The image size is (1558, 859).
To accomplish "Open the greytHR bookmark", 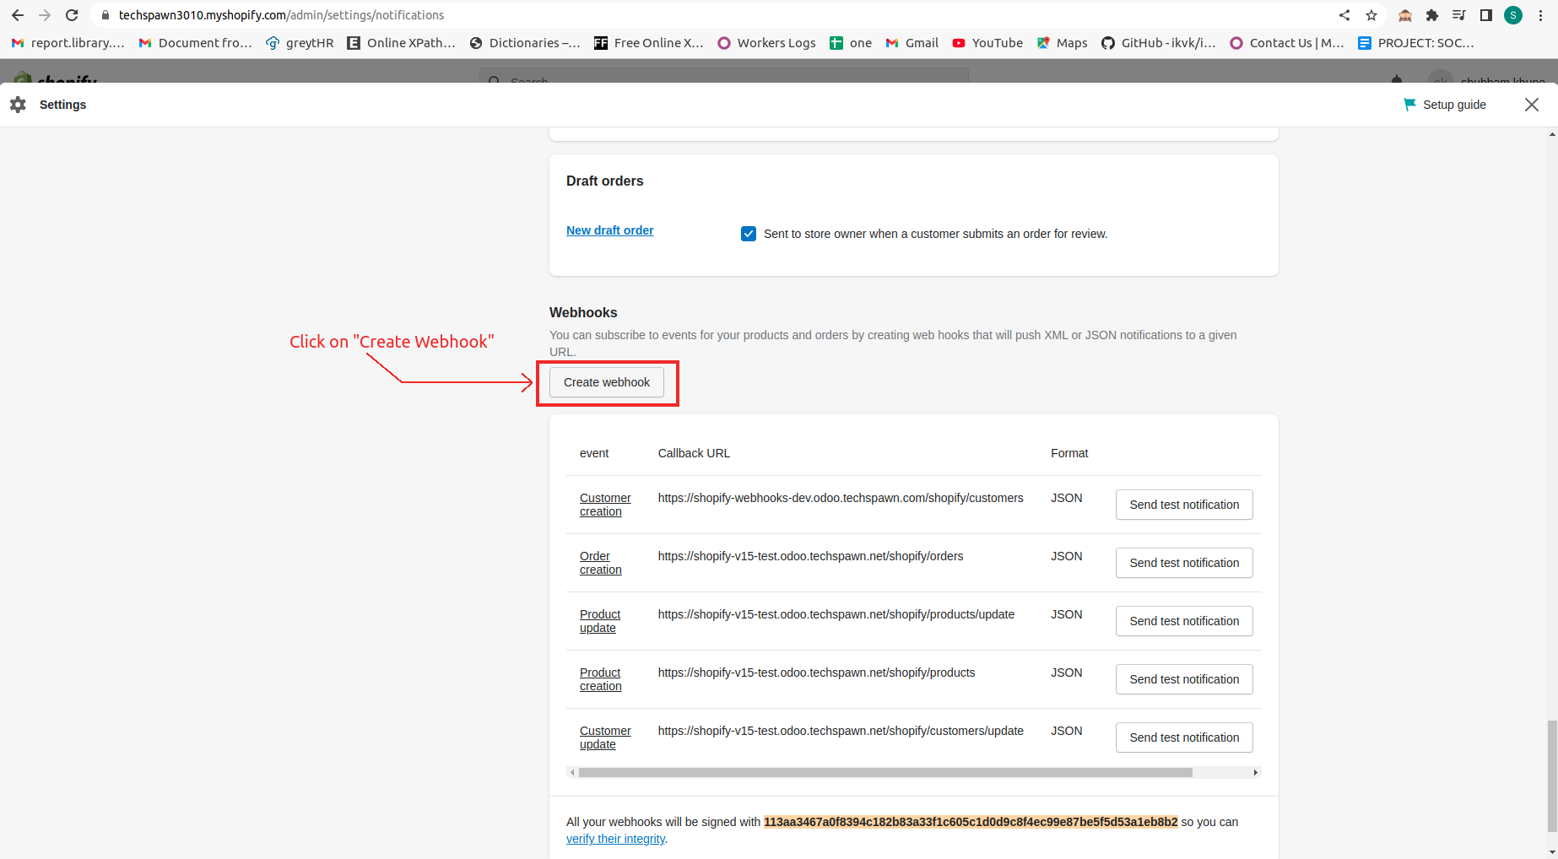I will click(300, 42).
